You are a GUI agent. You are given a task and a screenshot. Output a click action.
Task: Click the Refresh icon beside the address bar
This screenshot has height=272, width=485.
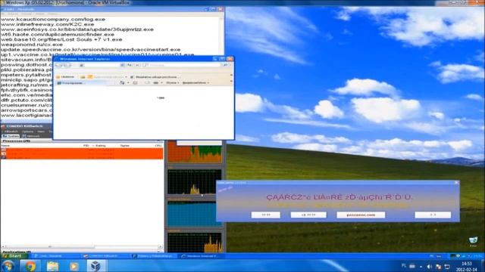pyautogui.click(x=130, y=65)
